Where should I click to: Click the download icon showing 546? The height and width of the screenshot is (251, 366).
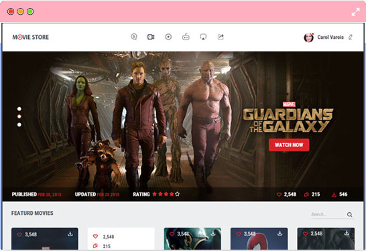tap(334, 194)
